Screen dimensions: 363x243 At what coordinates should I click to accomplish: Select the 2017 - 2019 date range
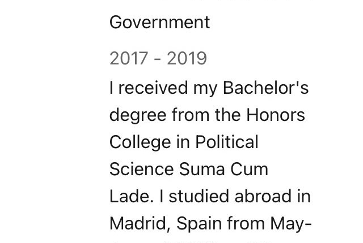pyautogui.click(x=158, y=58)
